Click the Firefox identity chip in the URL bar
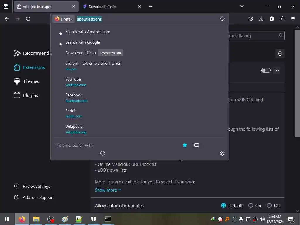Image resolution: width=300 pixels, height=225 pixels. [64, 19]
